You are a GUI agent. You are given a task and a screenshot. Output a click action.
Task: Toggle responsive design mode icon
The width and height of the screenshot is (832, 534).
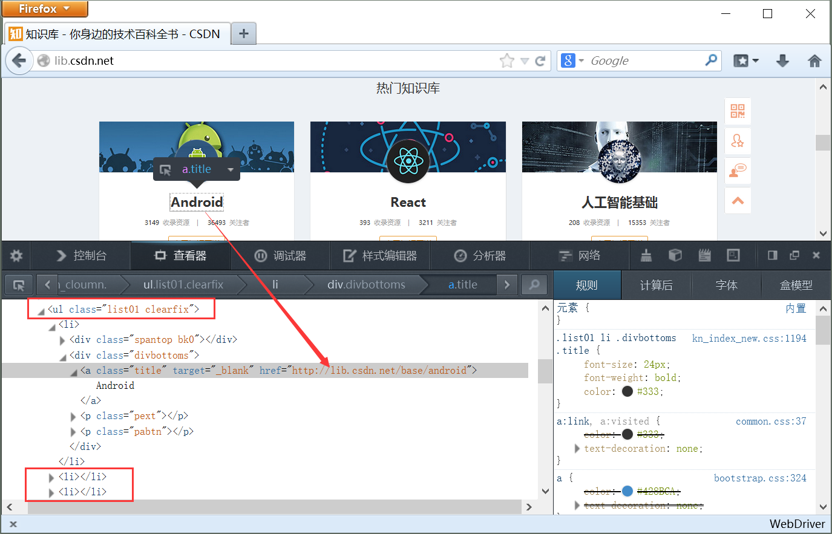point(733,256)
